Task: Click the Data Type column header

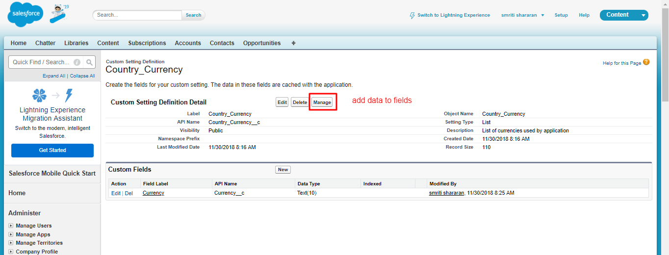Action: [x=309, y=184]
